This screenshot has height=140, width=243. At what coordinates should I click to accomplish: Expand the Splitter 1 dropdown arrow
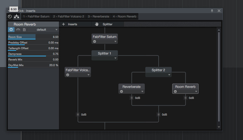click(x=115, y=58)
